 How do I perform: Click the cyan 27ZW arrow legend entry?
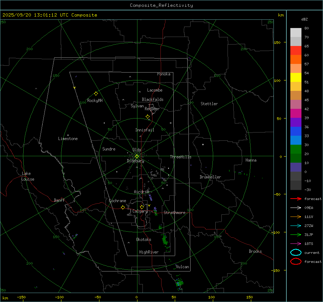click(296, 226)
